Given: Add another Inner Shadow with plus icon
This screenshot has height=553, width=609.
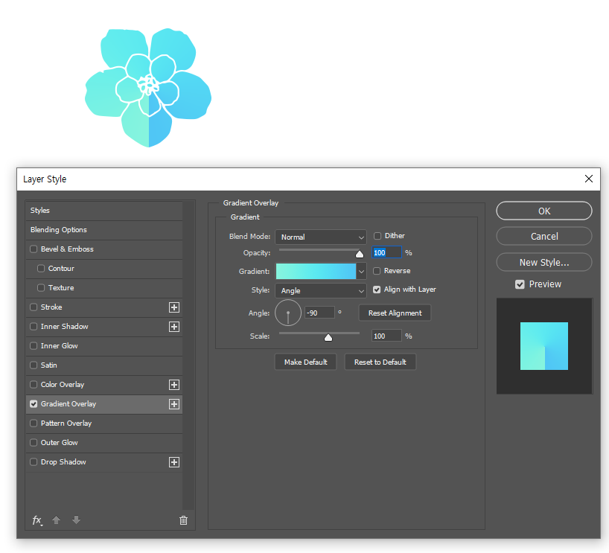Looking at the screenshot, I should click(174, 327).
